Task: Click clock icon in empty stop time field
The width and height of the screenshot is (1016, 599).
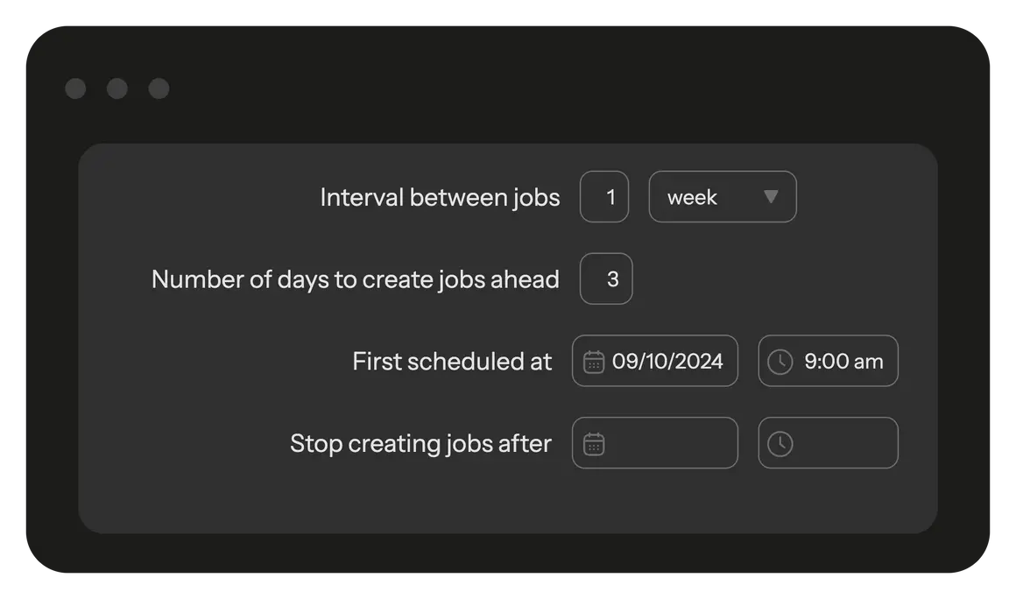Action: [780, 444]
